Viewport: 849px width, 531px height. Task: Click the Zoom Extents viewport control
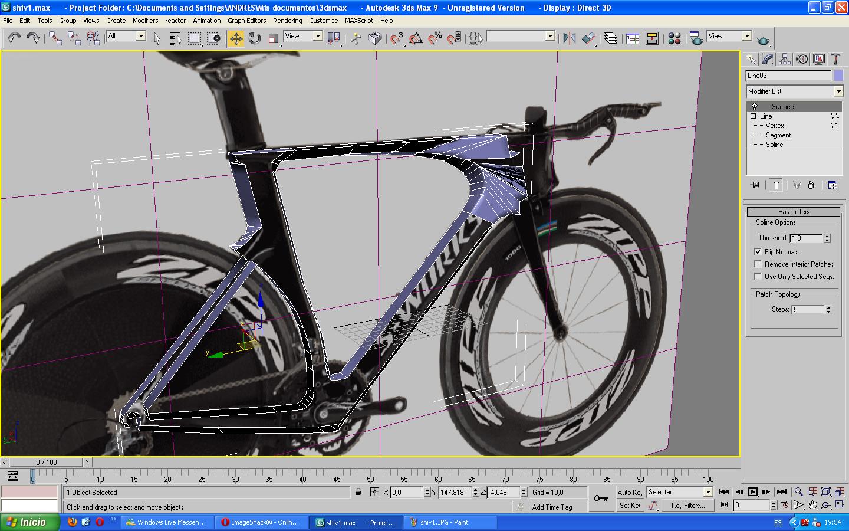(826, 492)
